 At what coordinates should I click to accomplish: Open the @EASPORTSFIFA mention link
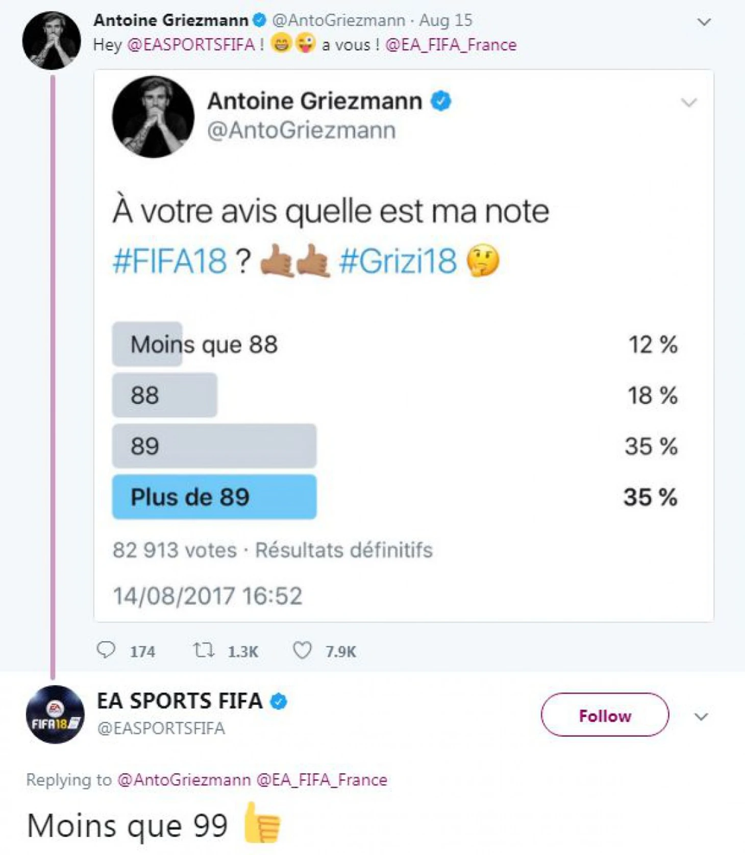coord(191,45)
